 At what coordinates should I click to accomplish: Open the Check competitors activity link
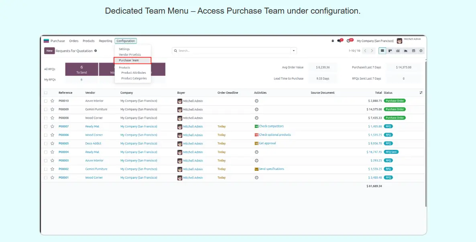click(271, 126)
